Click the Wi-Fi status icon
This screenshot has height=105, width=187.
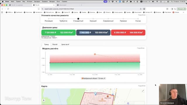tap(157, 1)
